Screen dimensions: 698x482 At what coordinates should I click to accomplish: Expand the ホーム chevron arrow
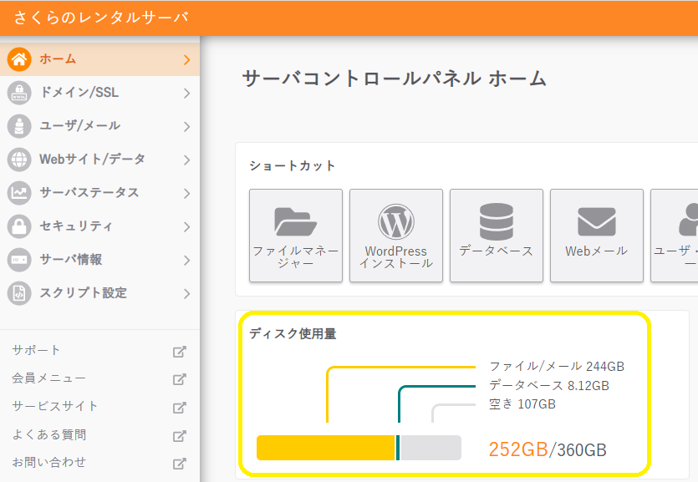(187, 59)
